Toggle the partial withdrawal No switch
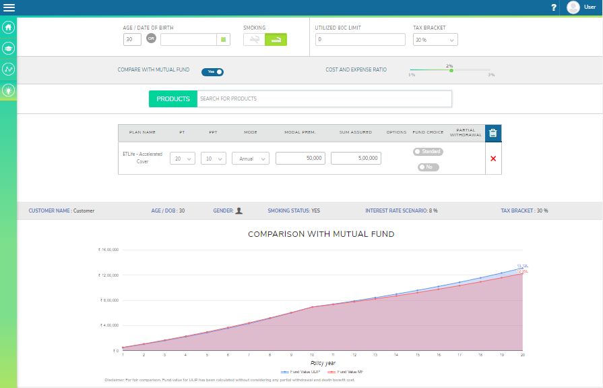Screen dimensions: 603x388 click(428, 167)
